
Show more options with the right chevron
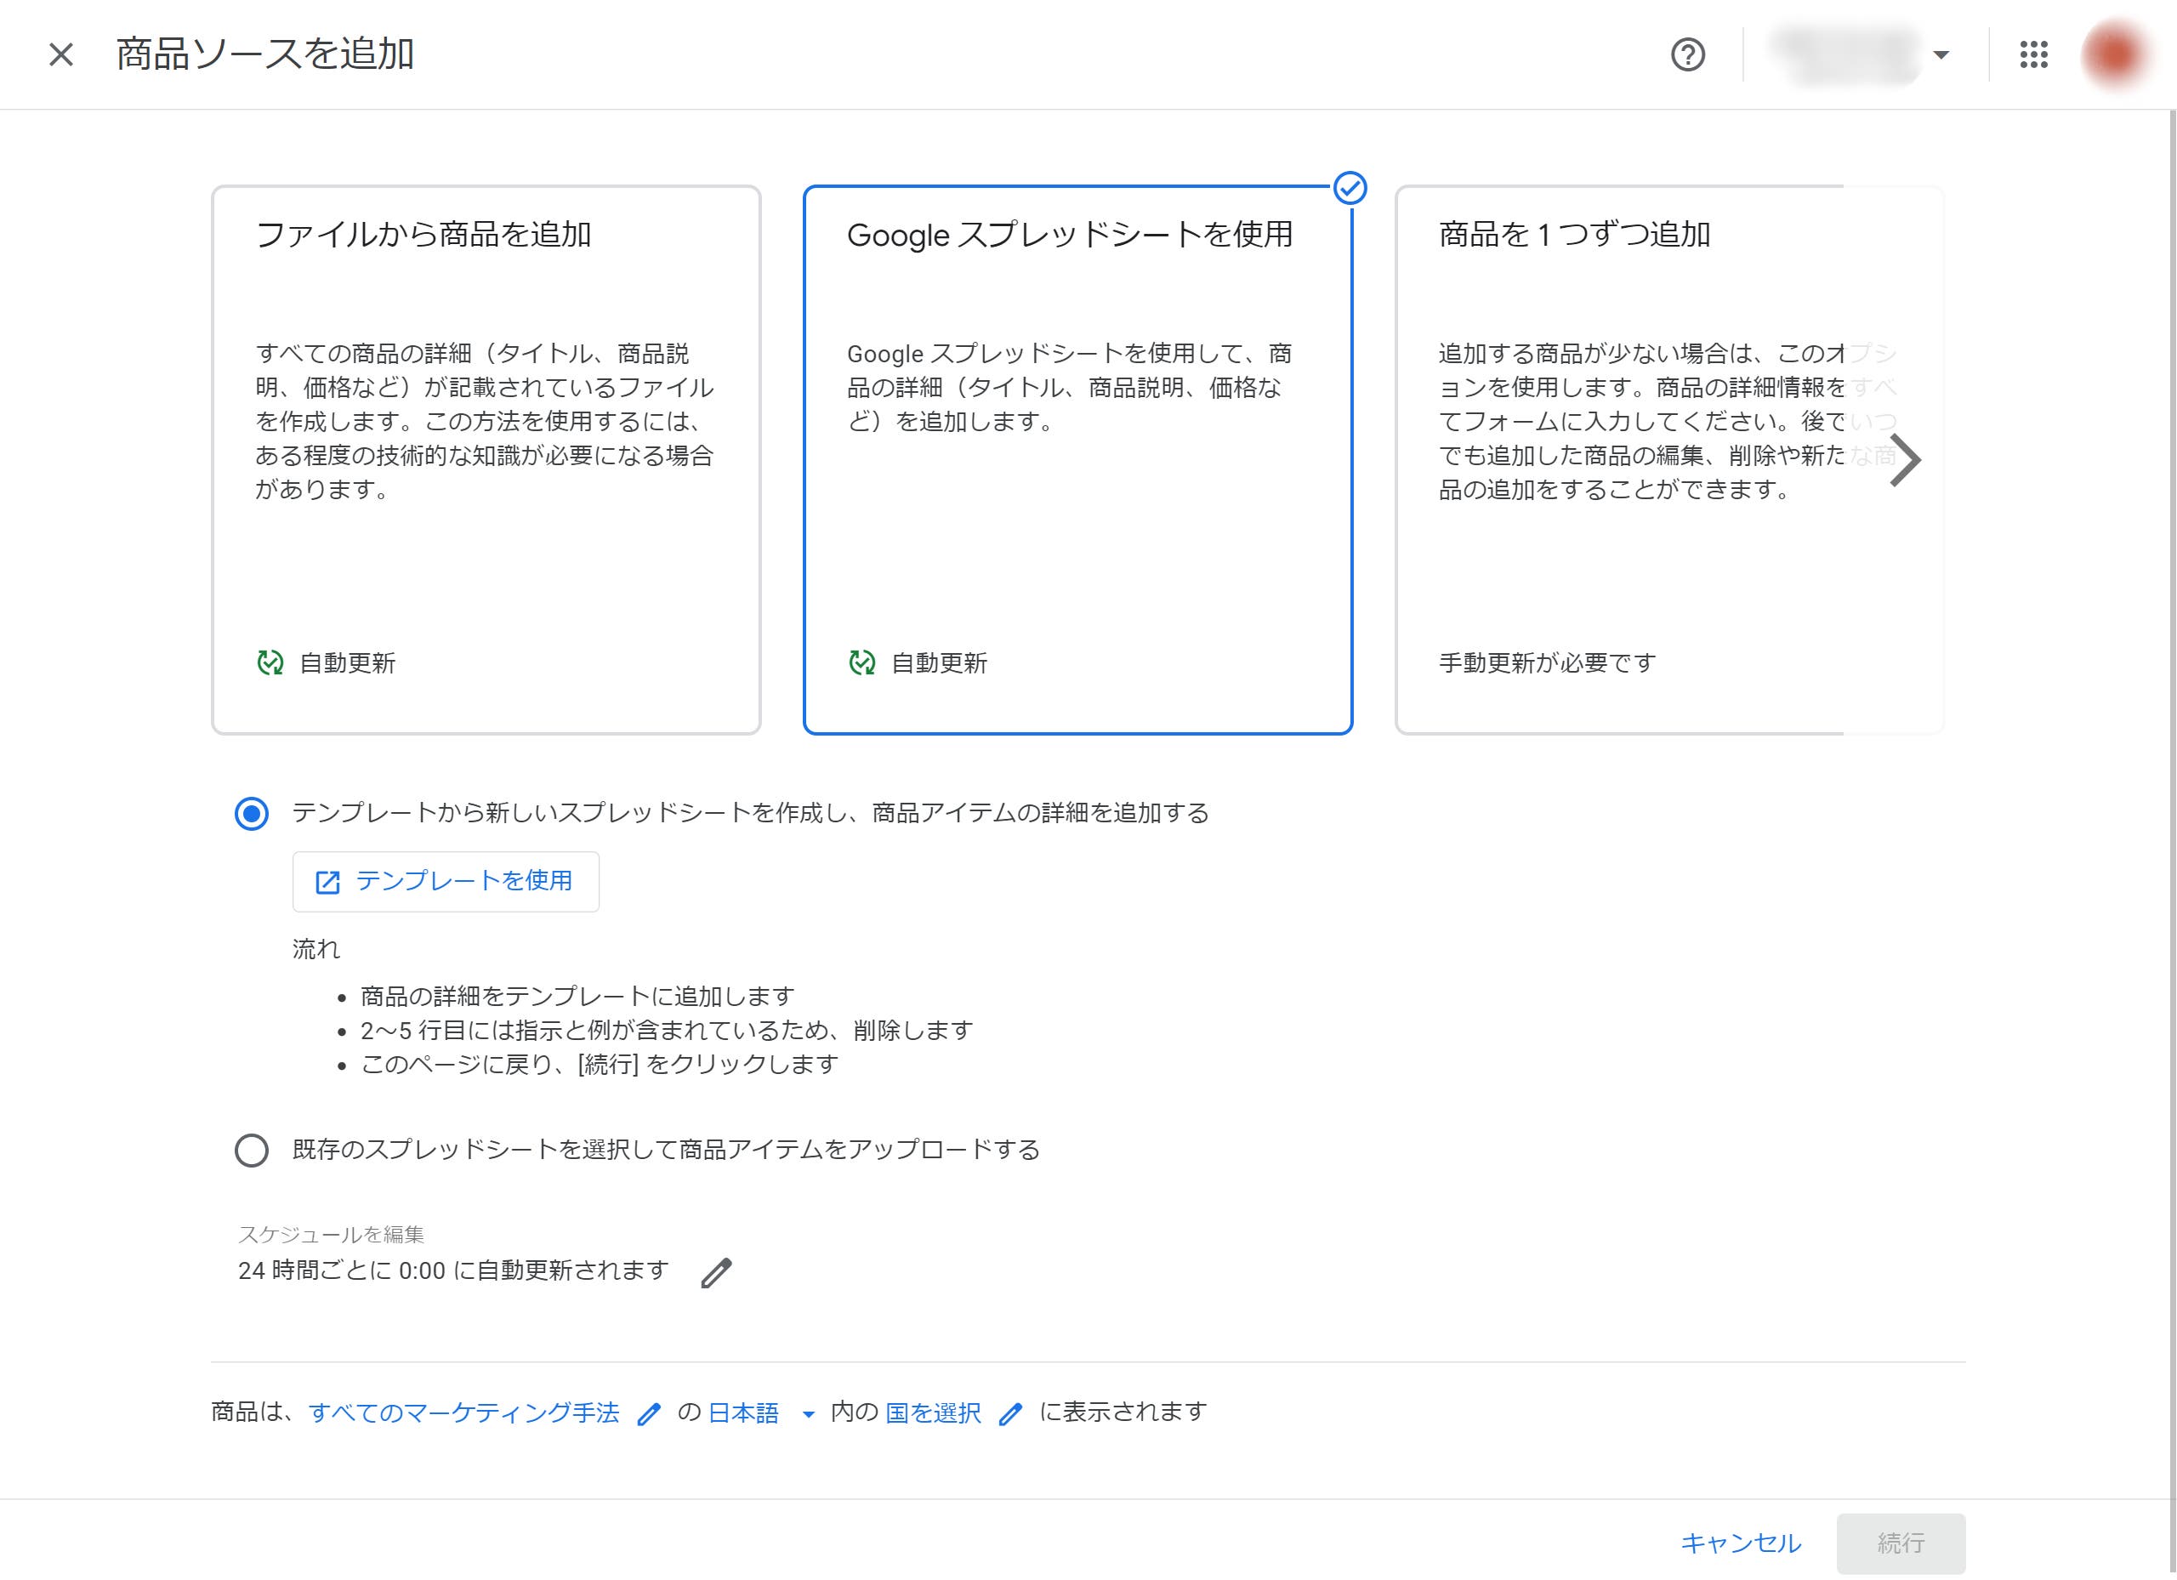tap(1906, 461)
